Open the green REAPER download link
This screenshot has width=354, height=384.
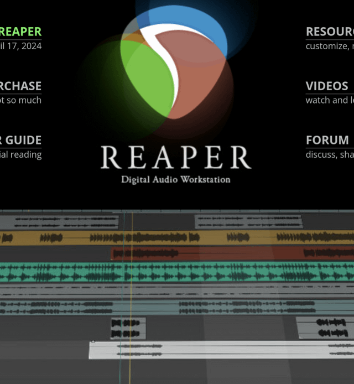point(20,32)
